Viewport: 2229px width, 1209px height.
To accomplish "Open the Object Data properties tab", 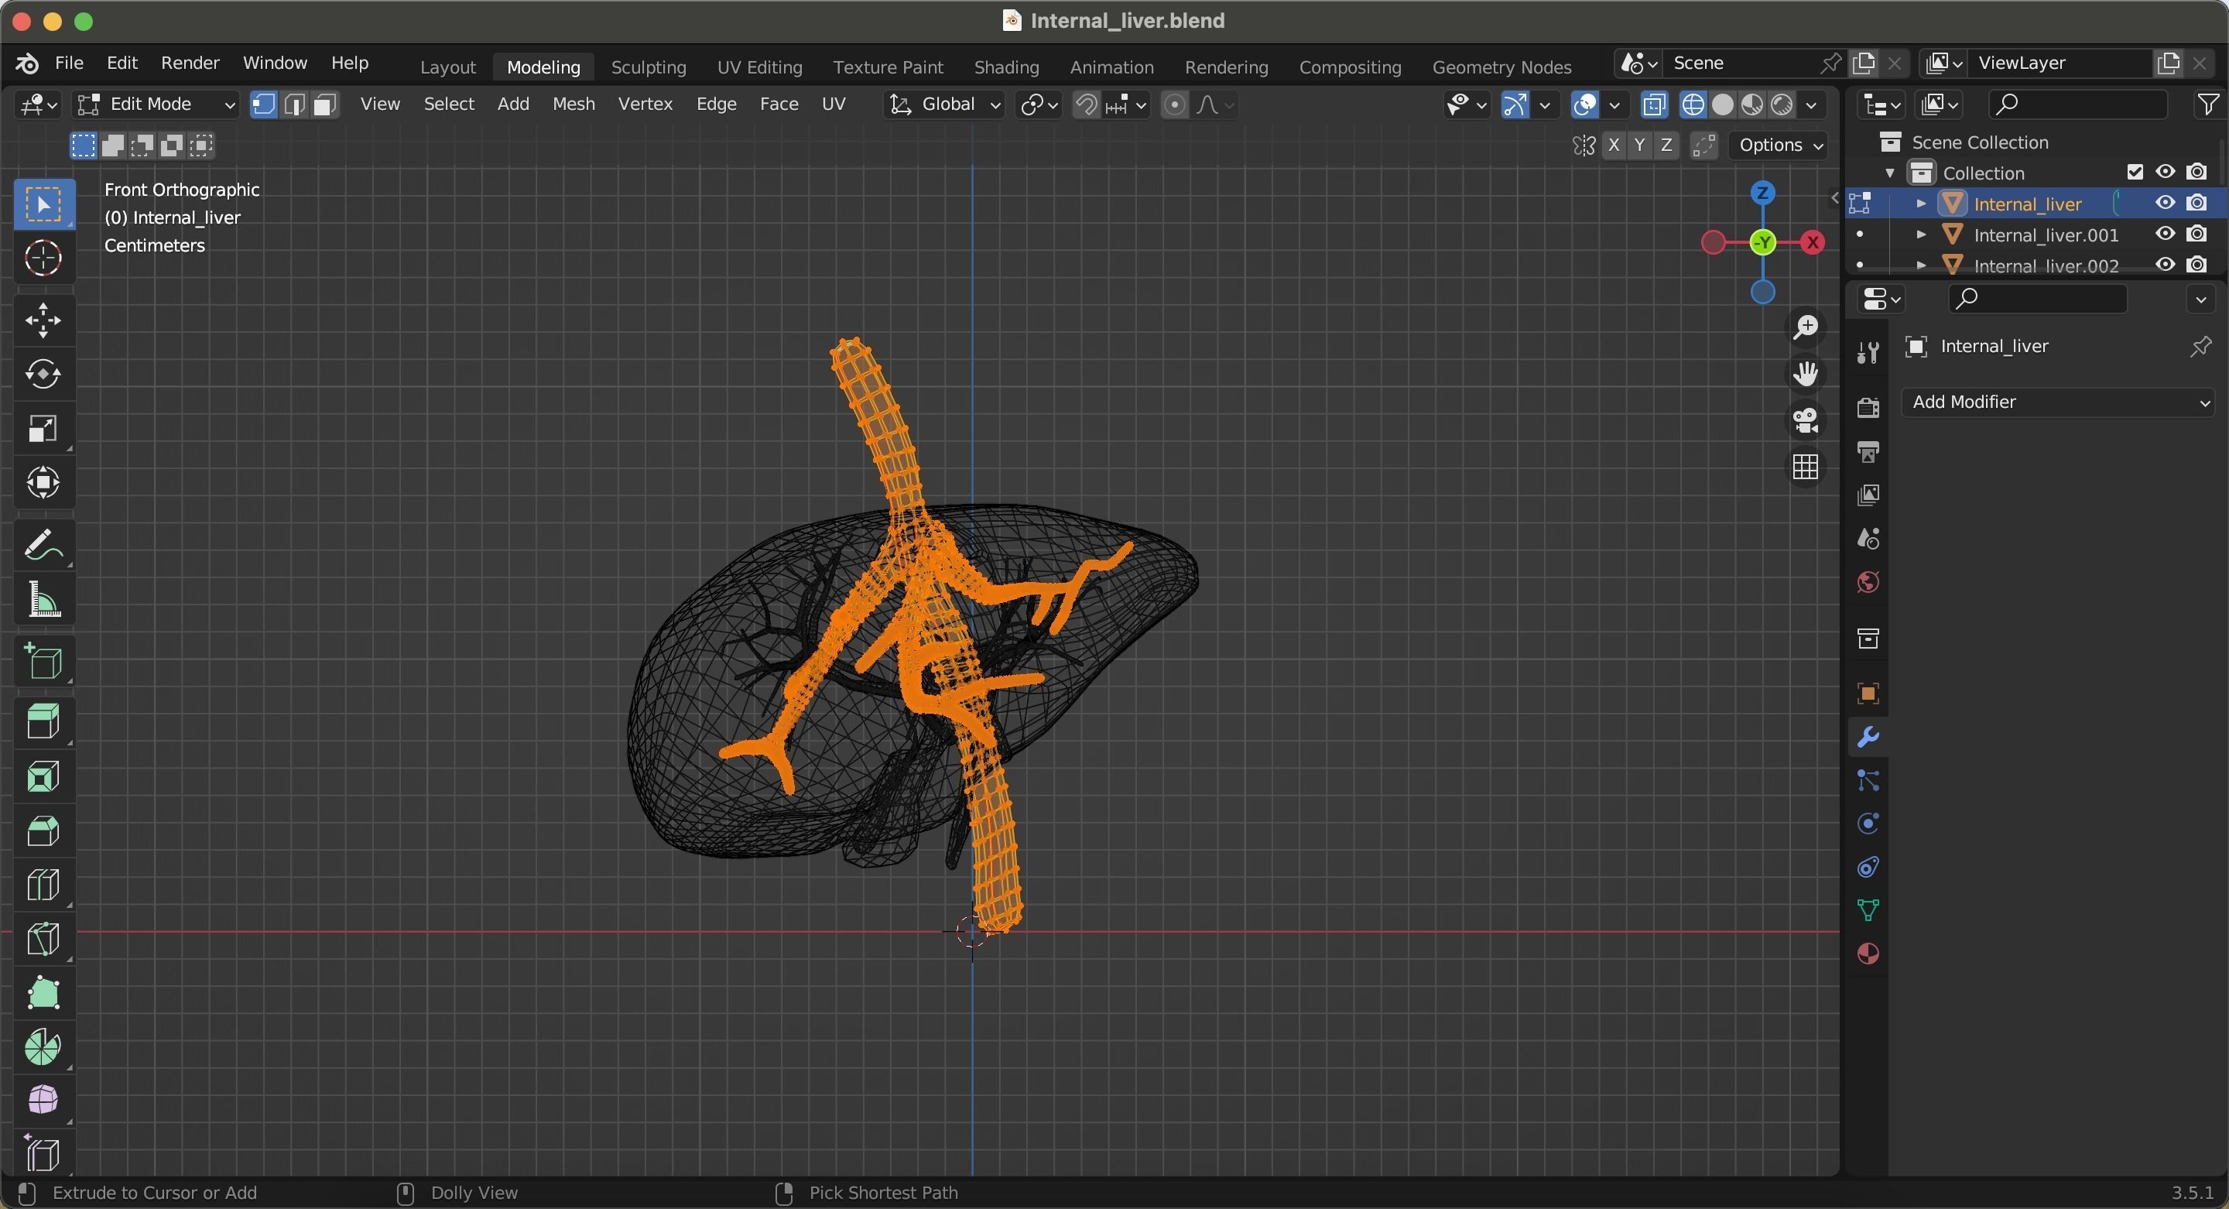I will coord(1868,910).
